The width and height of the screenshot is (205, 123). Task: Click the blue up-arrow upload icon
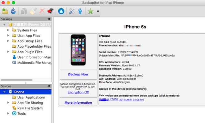80,11
